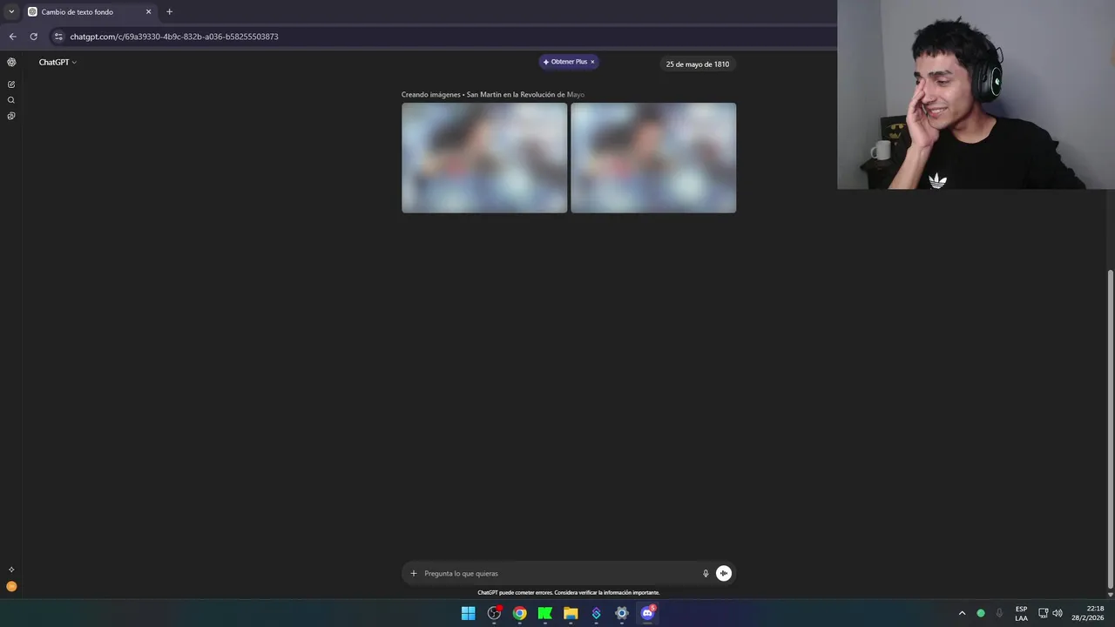The width and height of the screenshot is (1115, 627).
Task: Close the 'Cambio de texto fondo' tab
Action: [x=148, y=12]
